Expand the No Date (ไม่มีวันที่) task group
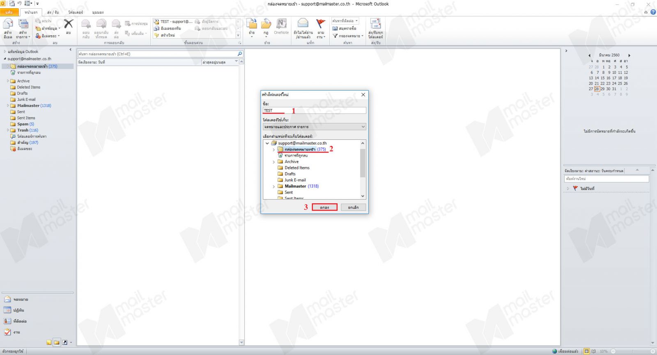Screen dimensions: 657x355 (x=568, y=189)
